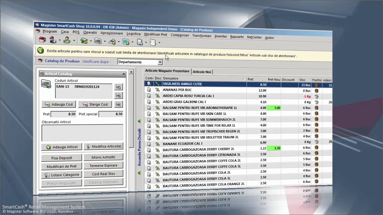Collapse the Articol Catalog panel
Screen dimensions: 383x215
tap(124, 74)
